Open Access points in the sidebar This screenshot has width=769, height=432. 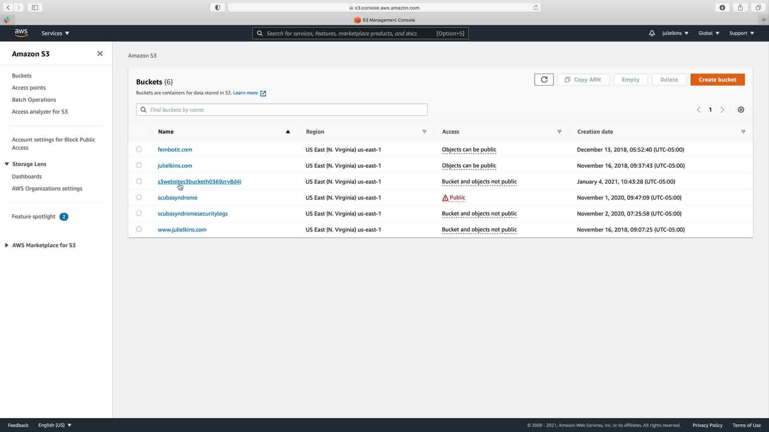tap(29, 88)
